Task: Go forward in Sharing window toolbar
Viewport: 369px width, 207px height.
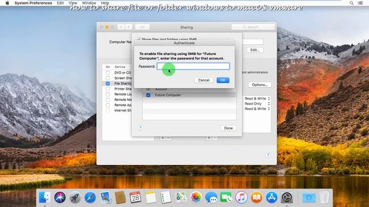Action: [129, 27]
